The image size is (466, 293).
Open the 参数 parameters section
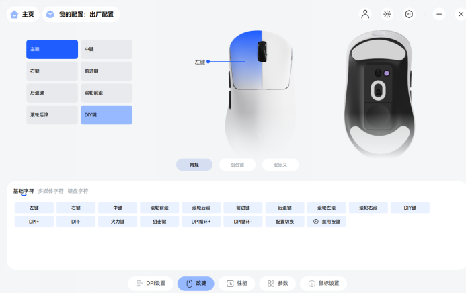[x=278, y=283]
